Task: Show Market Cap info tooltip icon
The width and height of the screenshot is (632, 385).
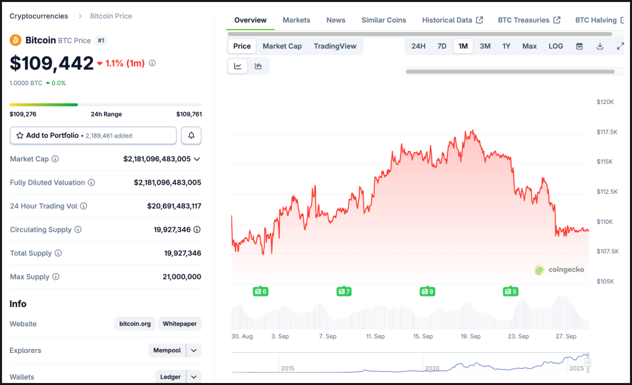Action: coord(55,159)
